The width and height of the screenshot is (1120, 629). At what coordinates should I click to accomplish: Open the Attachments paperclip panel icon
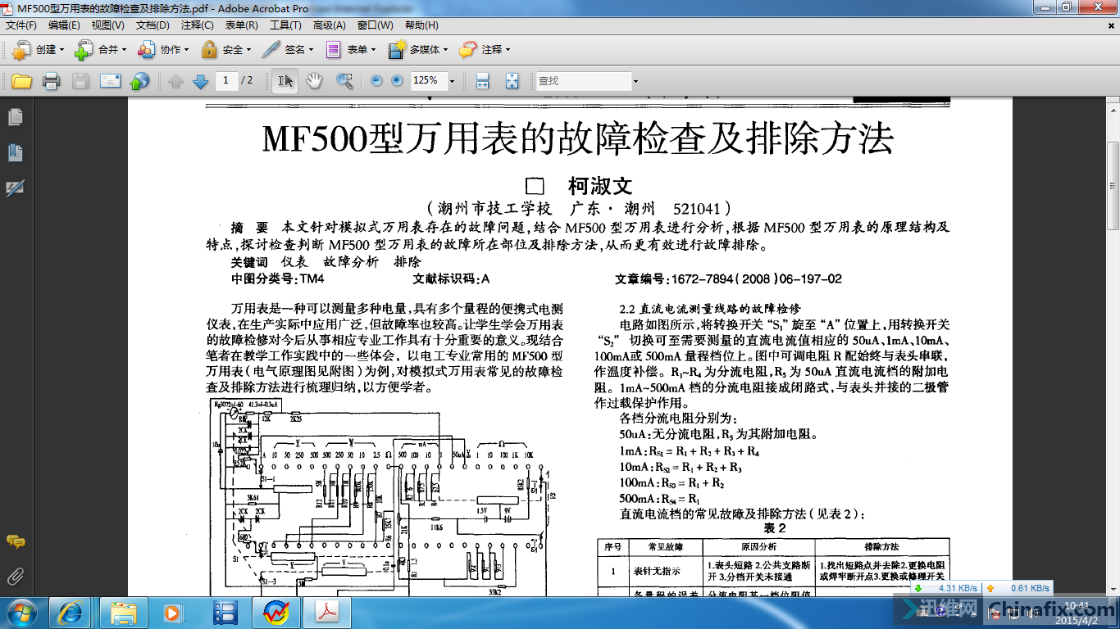point(15,577)
